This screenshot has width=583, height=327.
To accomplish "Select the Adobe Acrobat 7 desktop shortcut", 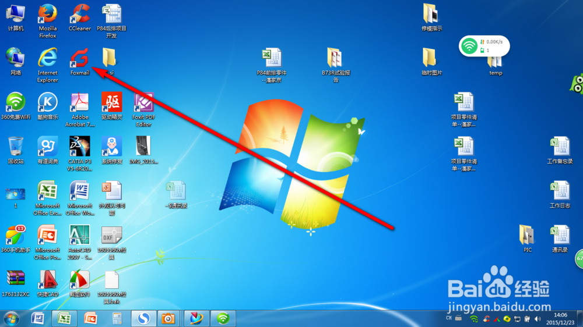I will 79,109.
